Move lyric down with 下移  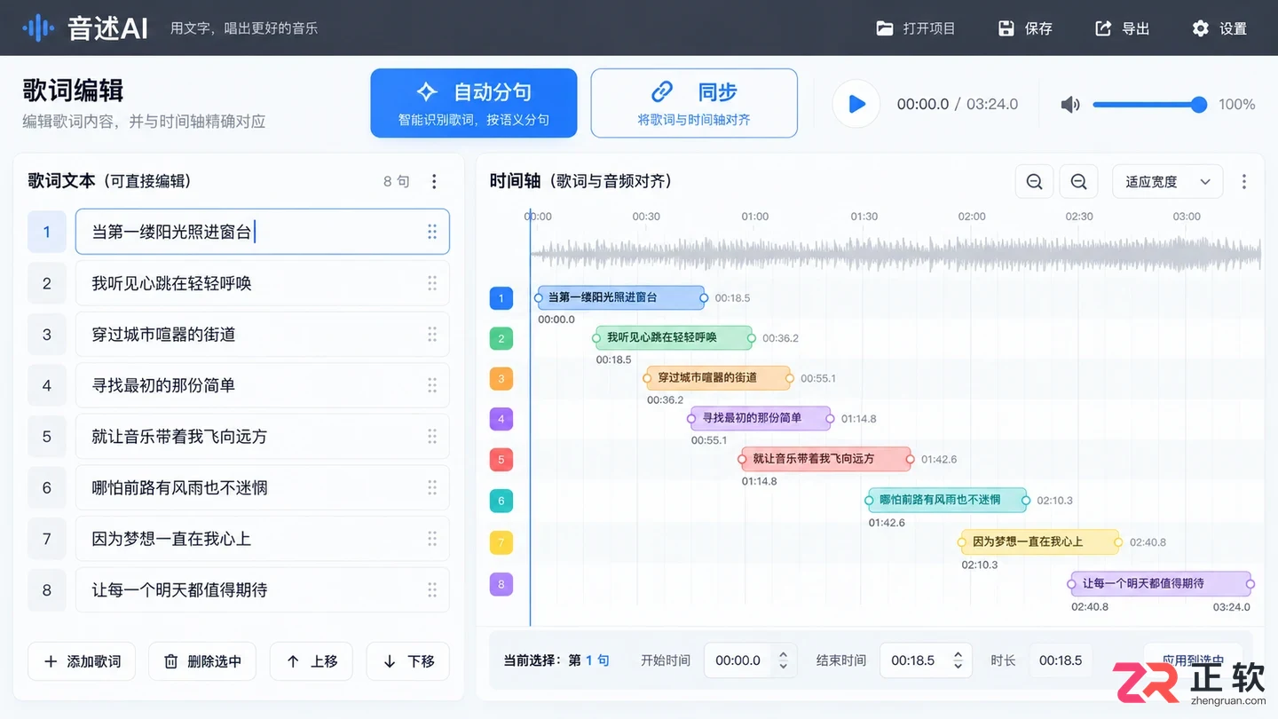pyautogui.click(x=408, y=661)
